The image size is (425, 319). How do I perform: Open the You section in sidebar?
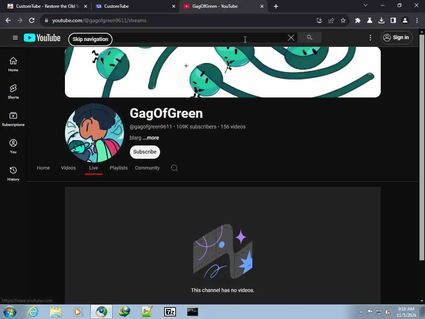pos(13,147)
